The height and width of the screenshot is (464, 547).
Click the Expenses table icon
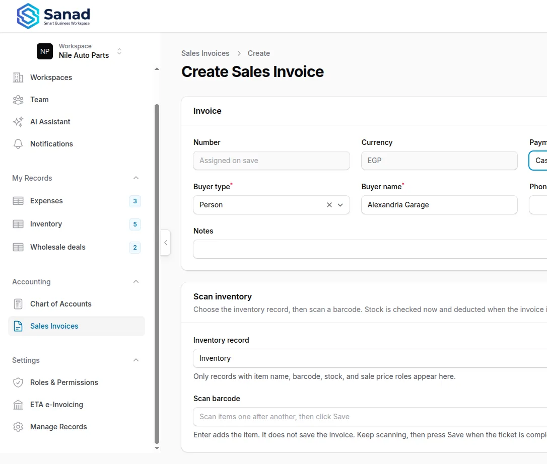pyautogui.click(x=18, y=201)
